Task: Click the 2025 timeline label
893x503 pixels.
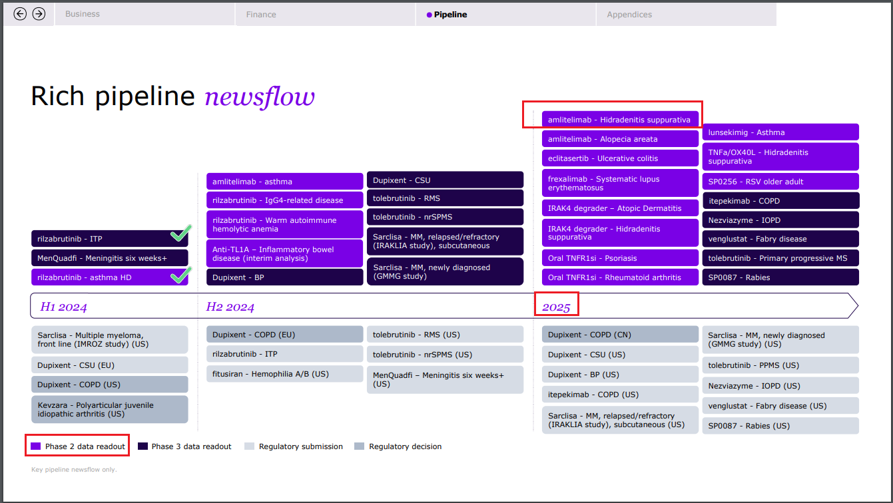Action: point(556,307)
